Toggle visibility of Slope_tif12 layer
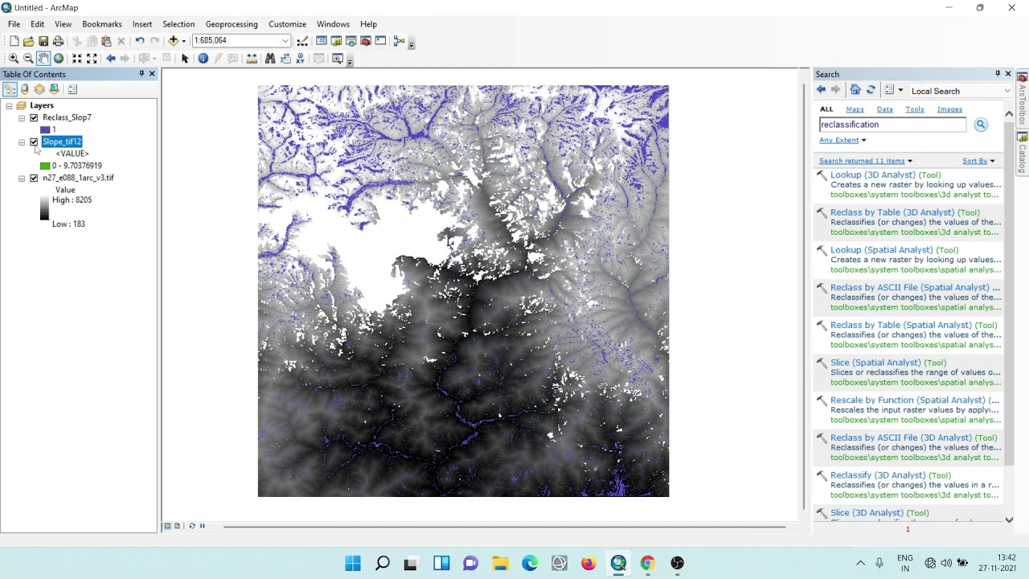The image size is (1029, 579). click(34, 142)
